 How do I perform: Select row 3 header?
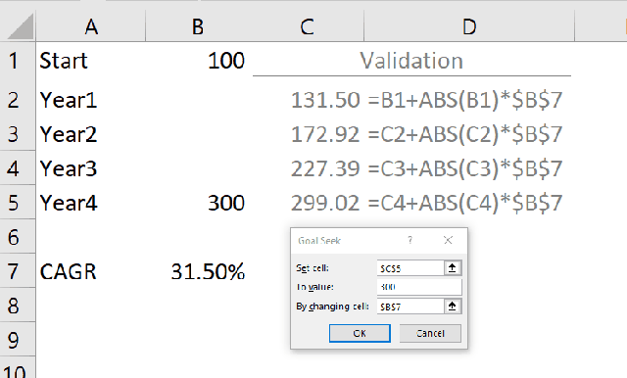tap(18, 134)
